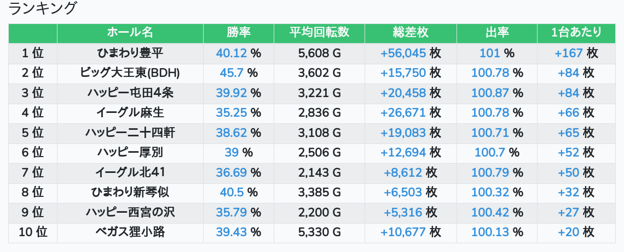Open ハッピー屯田4条 hall row

[x=130, y=93]
